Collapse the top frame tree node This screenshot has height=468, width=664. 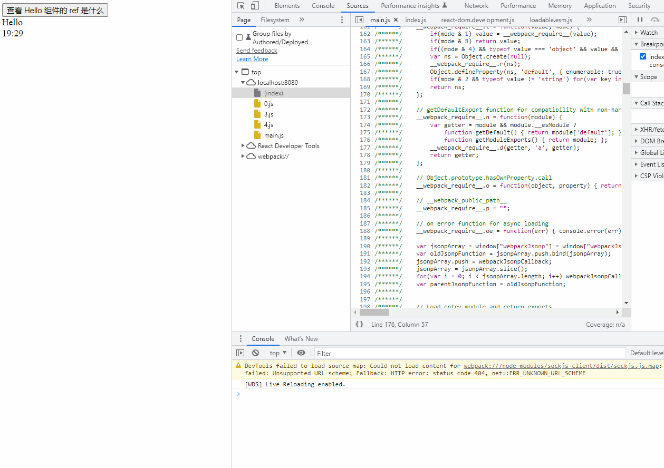point(236,72)
